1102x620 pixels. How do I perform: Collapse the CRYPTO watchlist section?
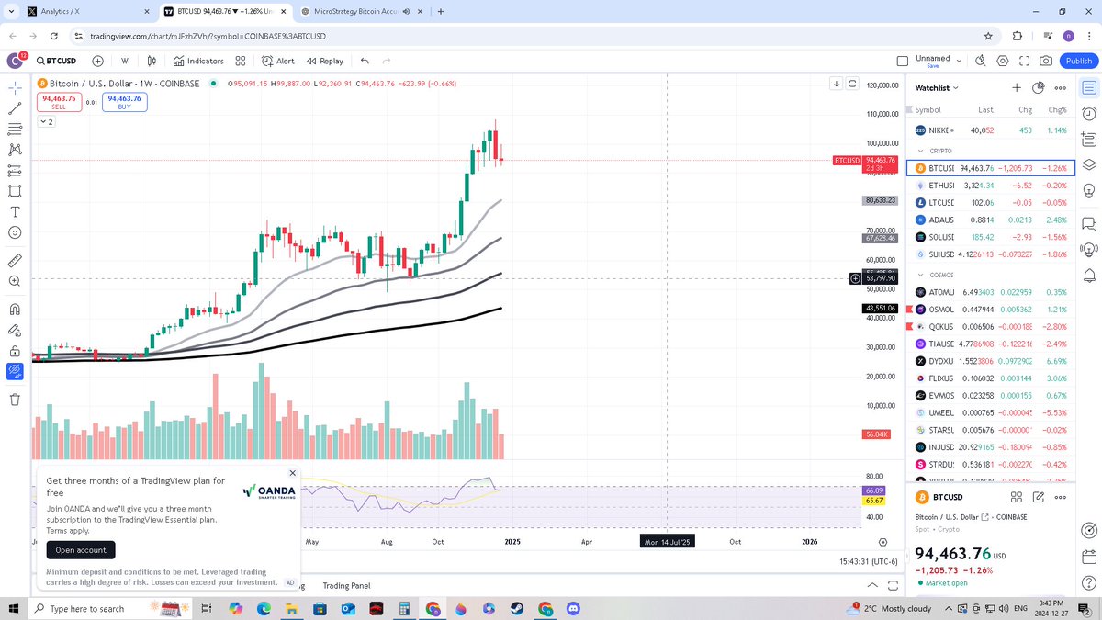(x=921, y=151)
